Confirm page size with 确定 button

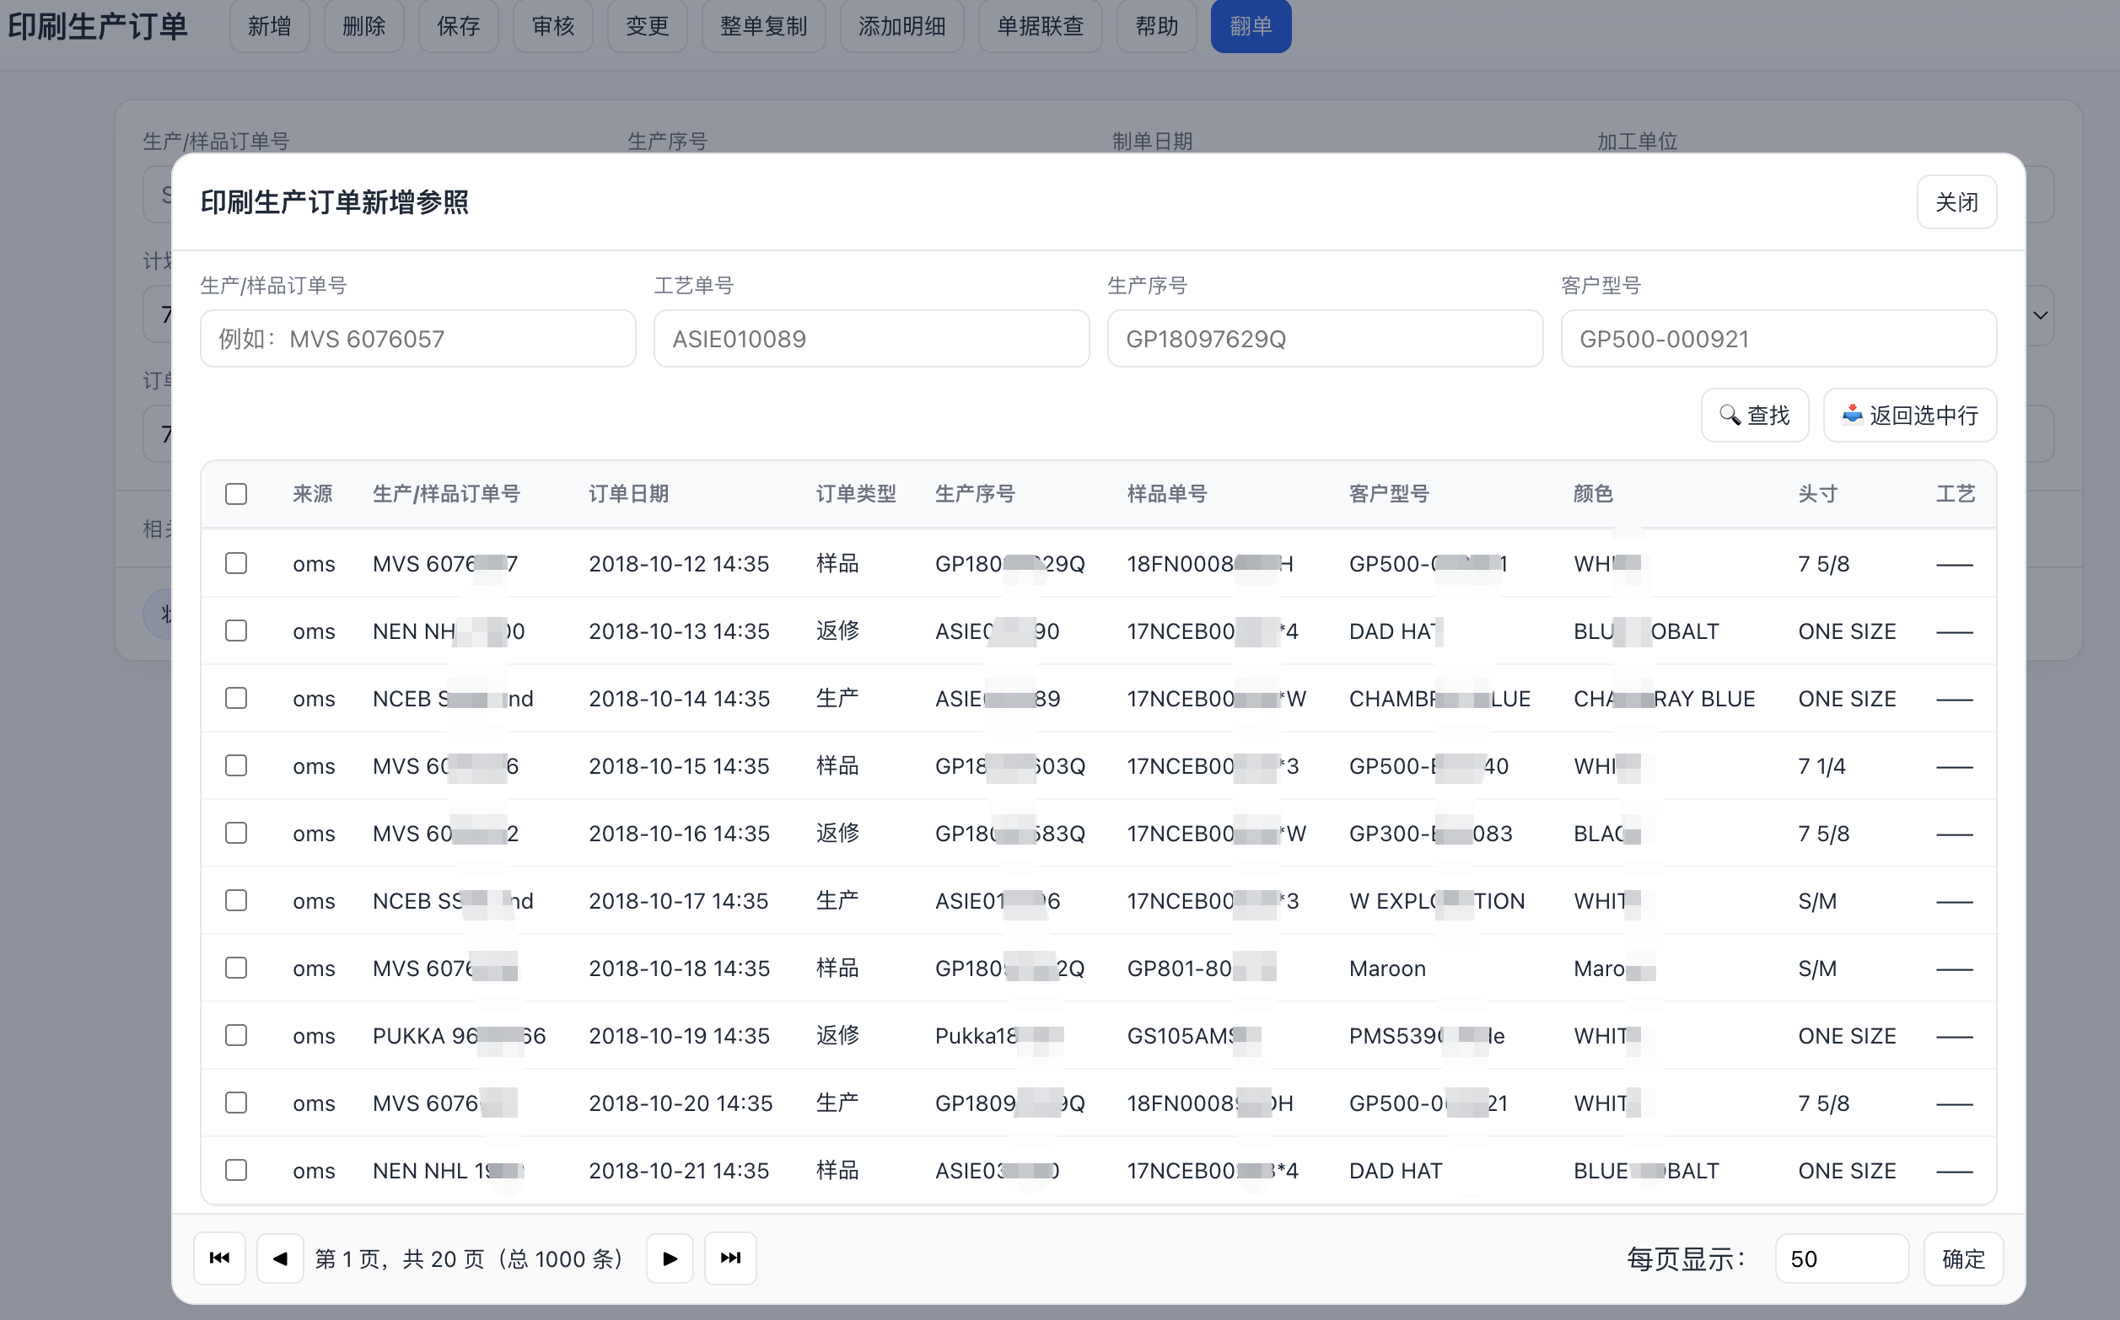point(1963,1259)
